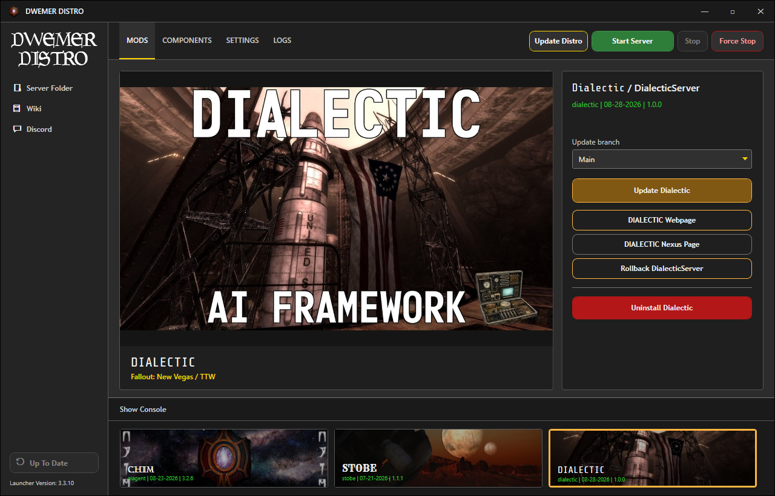Click the DIALECTIC AI Framework banner image
This screenshot has width=775, height=496.
336,209
